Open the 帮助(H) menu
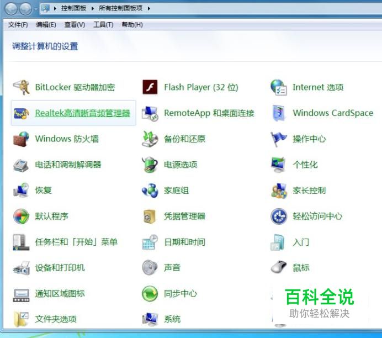This screenshot has height=338, width=382. click(x=132, y=25)
